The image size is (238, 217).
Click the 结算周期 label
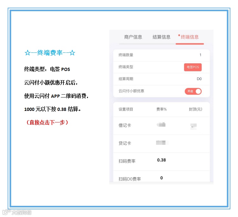point(126,79)
